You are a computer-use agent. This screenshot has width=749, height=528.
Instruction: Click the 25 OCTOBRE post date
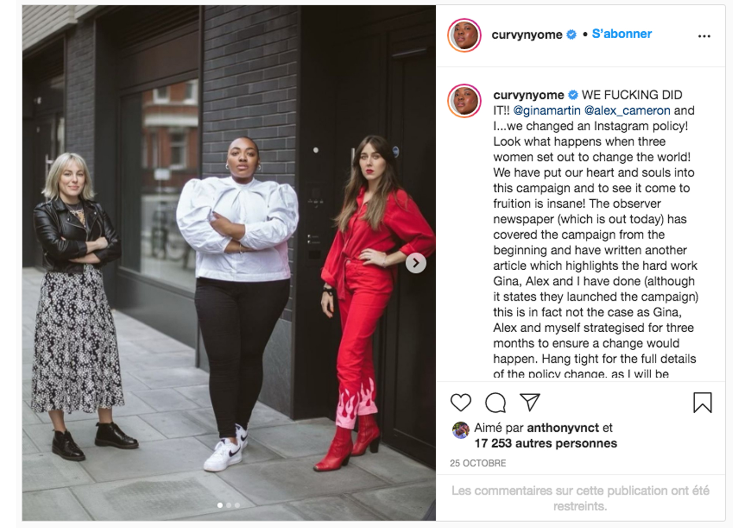[478, 463]
